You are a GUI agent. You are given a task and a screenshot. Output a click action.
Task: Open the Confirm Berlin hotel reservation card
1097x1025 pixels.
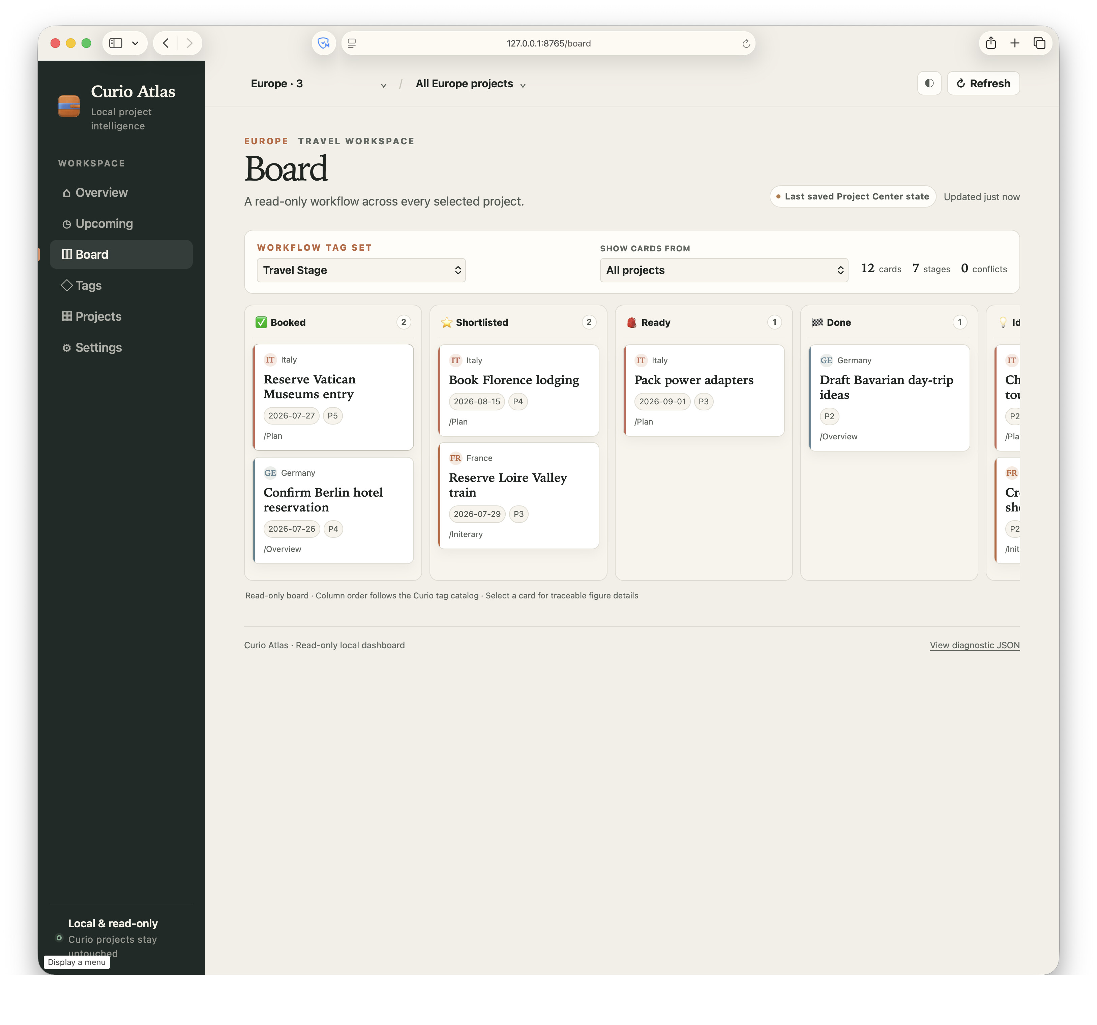(x=333, y=510)
